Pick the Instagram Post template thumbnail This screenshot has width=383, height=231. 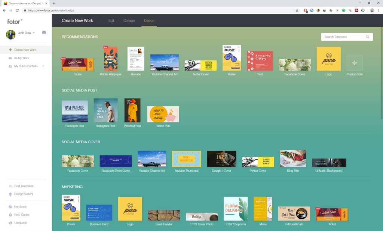pyautogui.click(x=106, y=110)
